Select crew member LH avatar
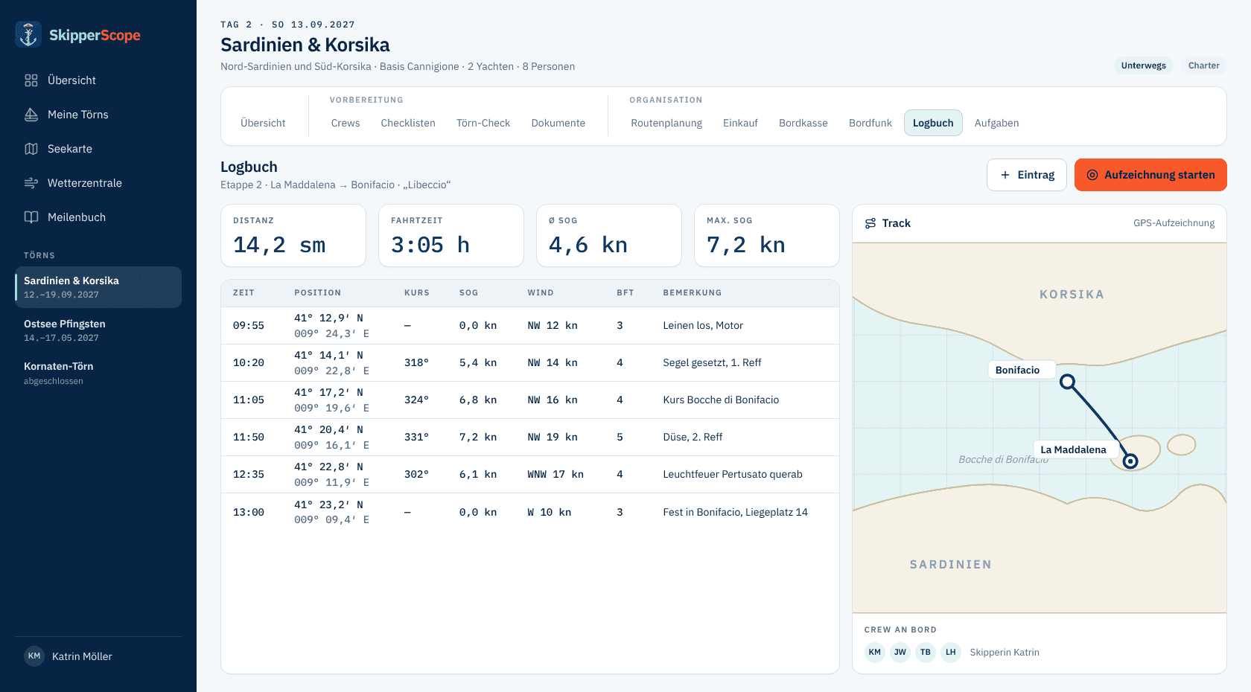 click(x=951, y=653)
